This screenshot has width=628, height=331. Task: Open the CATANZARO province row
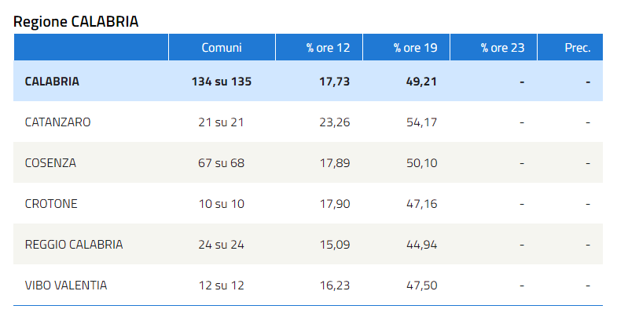tap(308, 122)
